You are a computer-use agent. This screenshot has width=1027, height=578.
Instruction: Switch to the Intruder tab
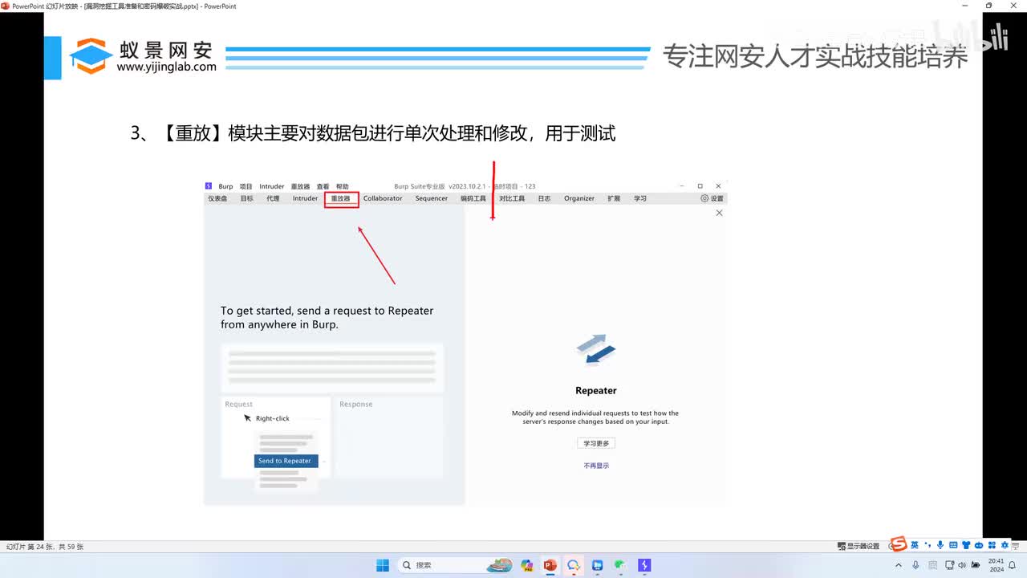point(305,198)
